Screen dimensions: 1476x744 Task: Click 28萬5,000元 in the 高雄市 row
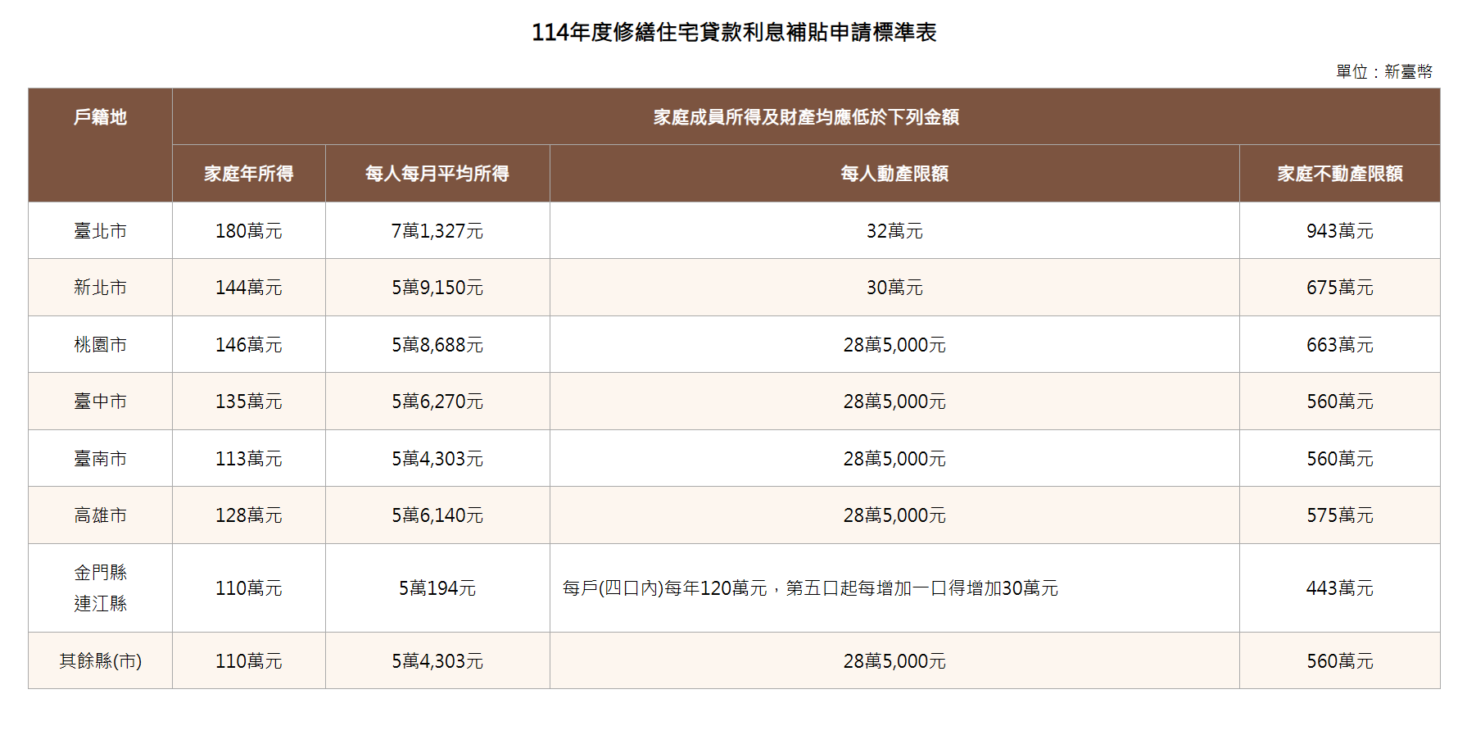pos(894,515)
